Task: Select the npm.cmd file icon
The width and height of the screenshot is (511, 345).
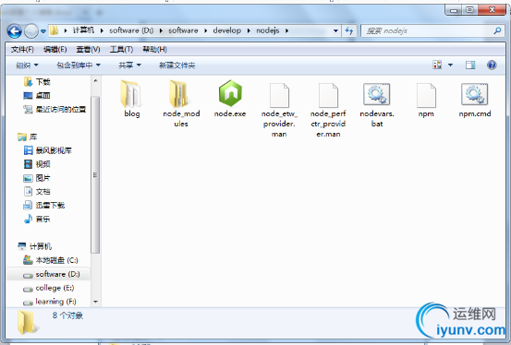Action: click(x=475, y=94)
